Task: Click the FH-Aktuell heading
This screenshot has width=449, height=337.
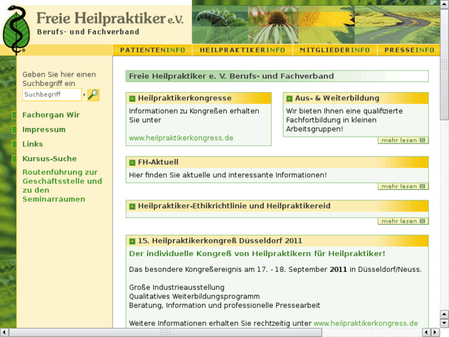Action: (x=158, y=162)
